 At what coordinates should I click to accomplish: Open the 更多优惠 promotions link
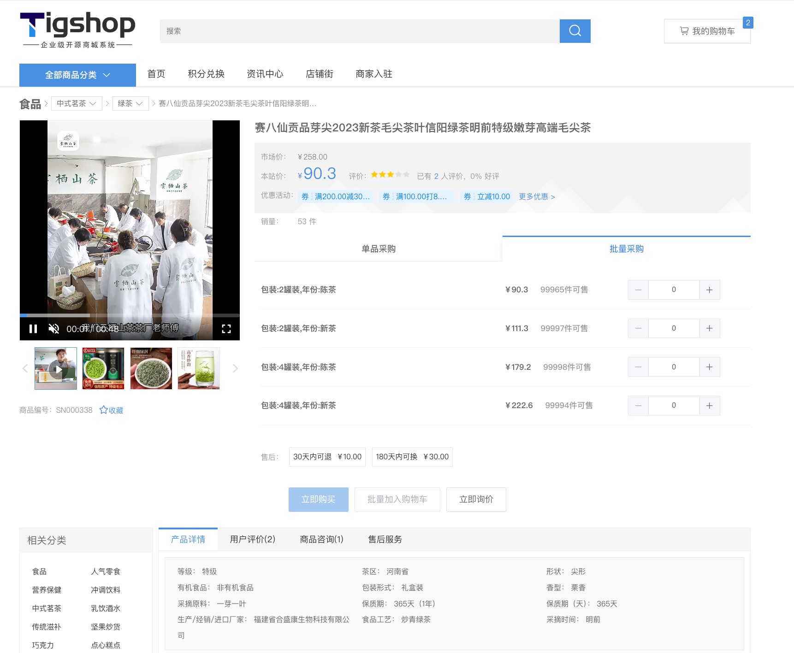(x=537, y=197)
